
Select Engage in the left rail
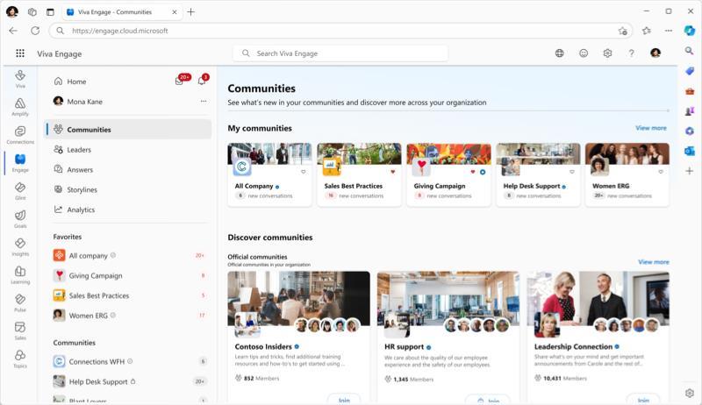[x=20, y=163]
